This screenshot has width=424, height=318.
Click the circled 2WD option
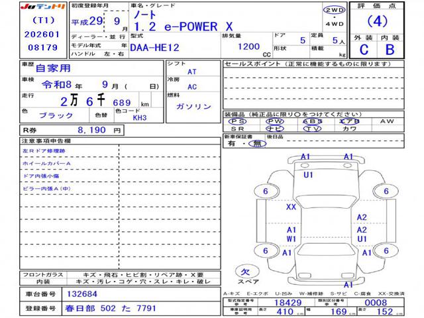[335, 11]
